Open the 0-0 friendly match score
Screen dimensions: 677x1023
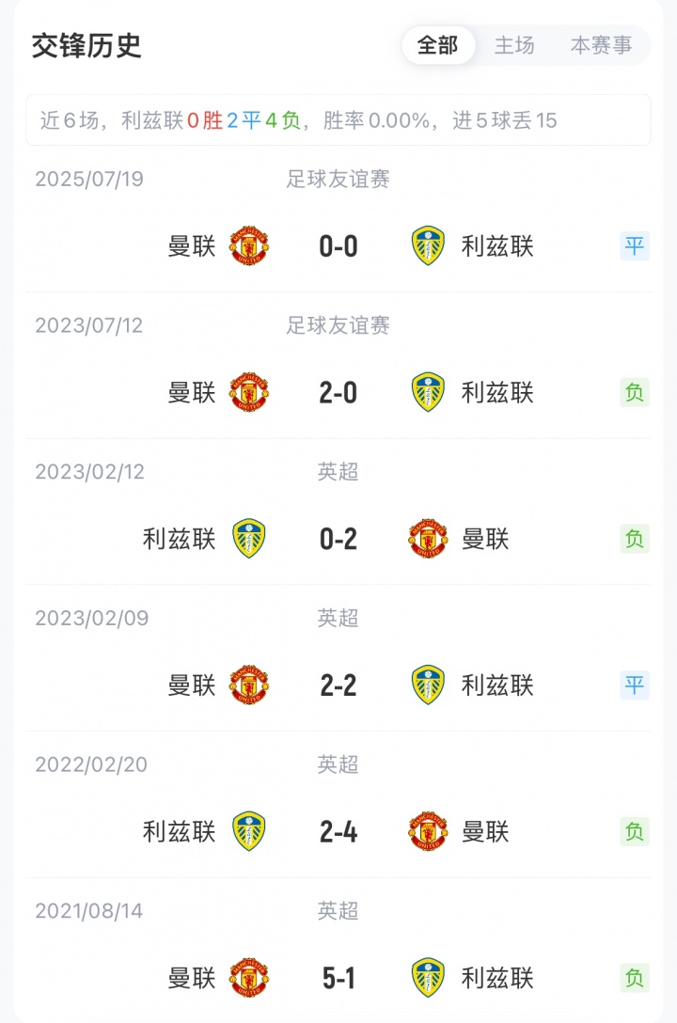(338, 246)
